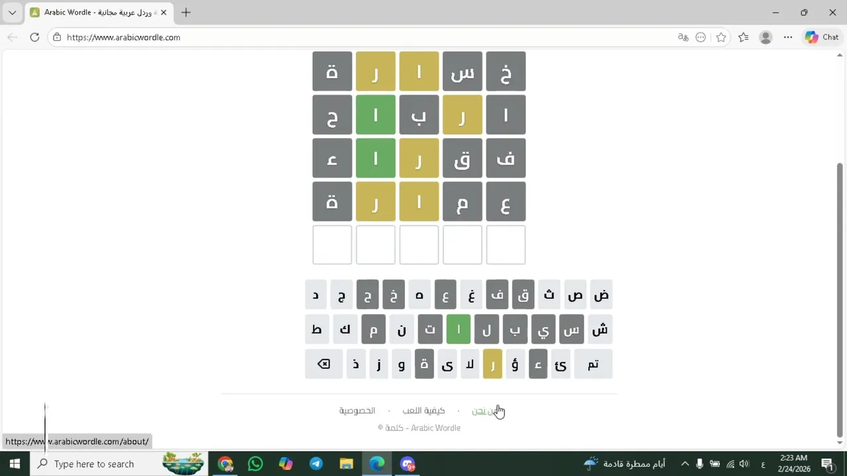Screen dimensions: 847x476
Task: Tap the ذ key on keyboard
Action: 356,364
